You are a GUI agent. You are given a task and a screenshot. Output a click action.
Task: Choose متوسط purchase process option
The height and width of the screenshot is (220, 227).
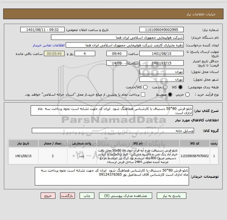point(170,94)
